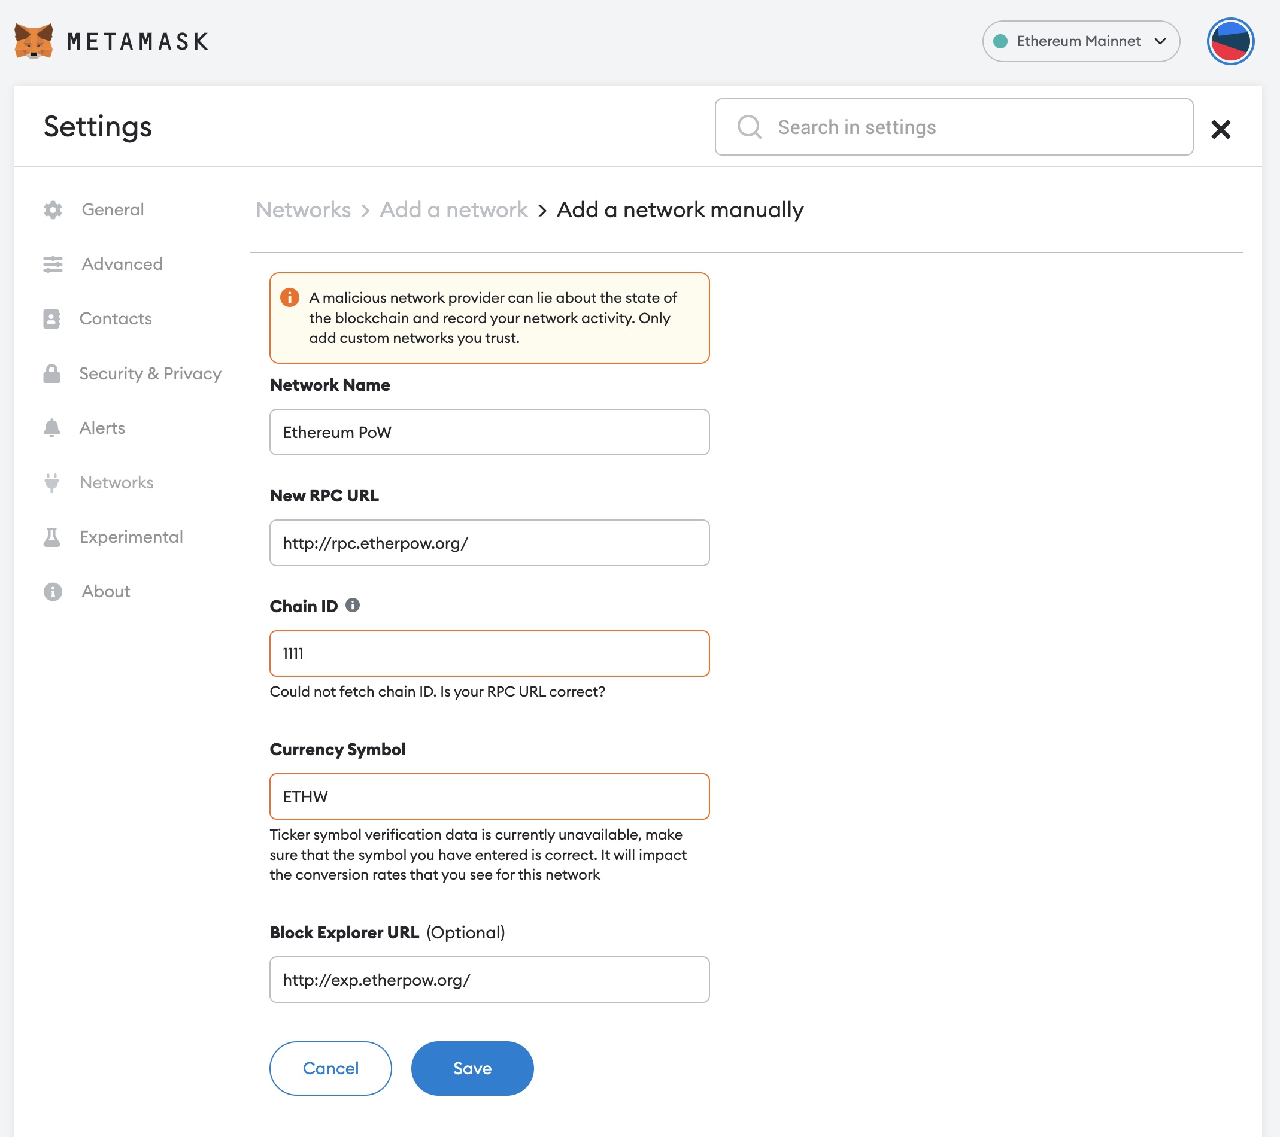Click the Cancel button
The width and height of the screenshot is (1280, 1137).
coord(330,1068)
